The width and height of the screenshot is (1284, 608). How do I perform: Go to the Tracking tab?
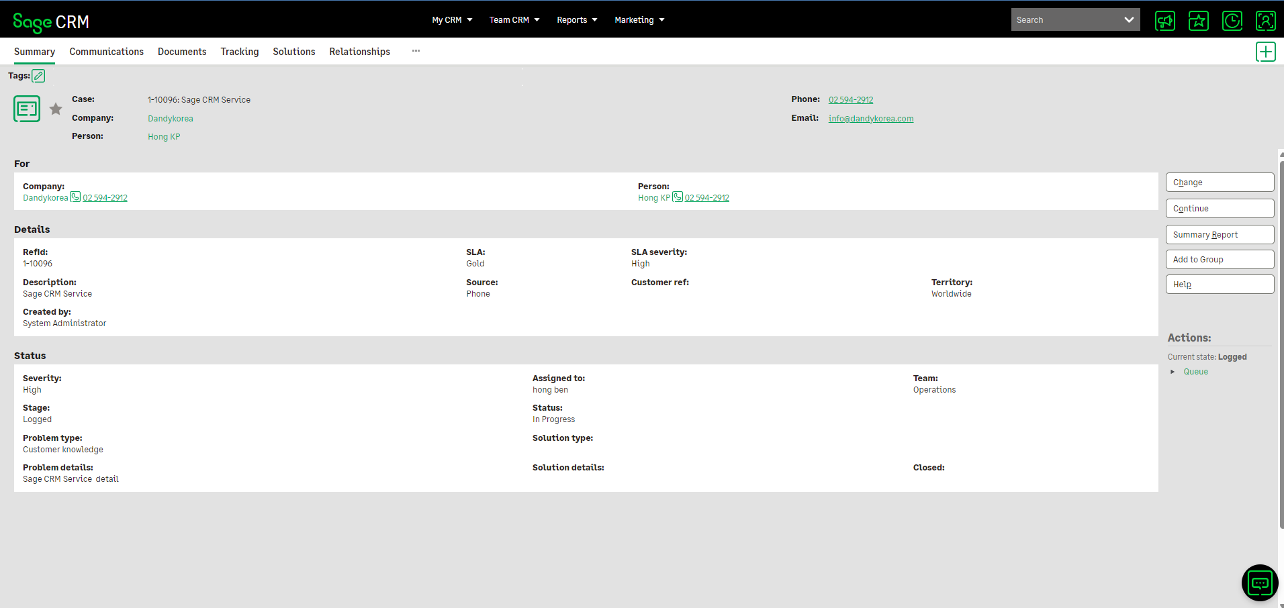click(240, 52)
